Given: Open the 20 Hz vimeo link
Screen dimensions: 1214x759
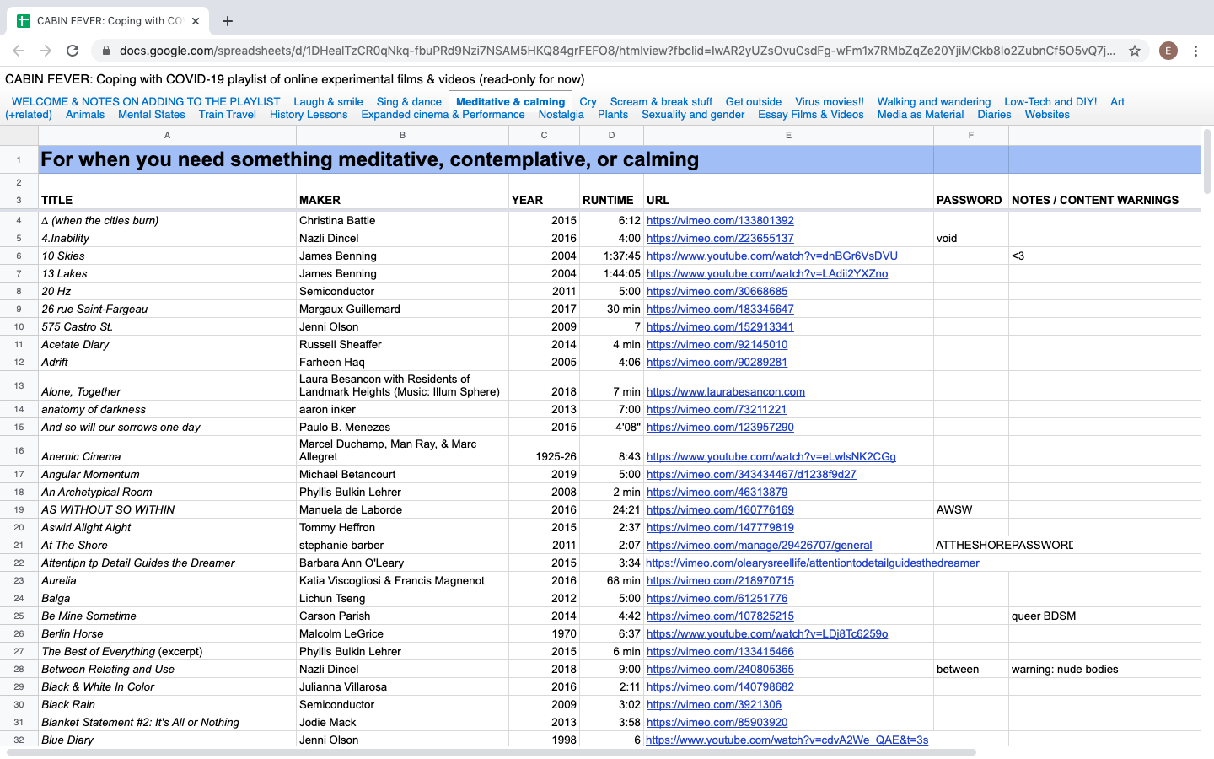Looking at the screenshot, I should 717,292.
